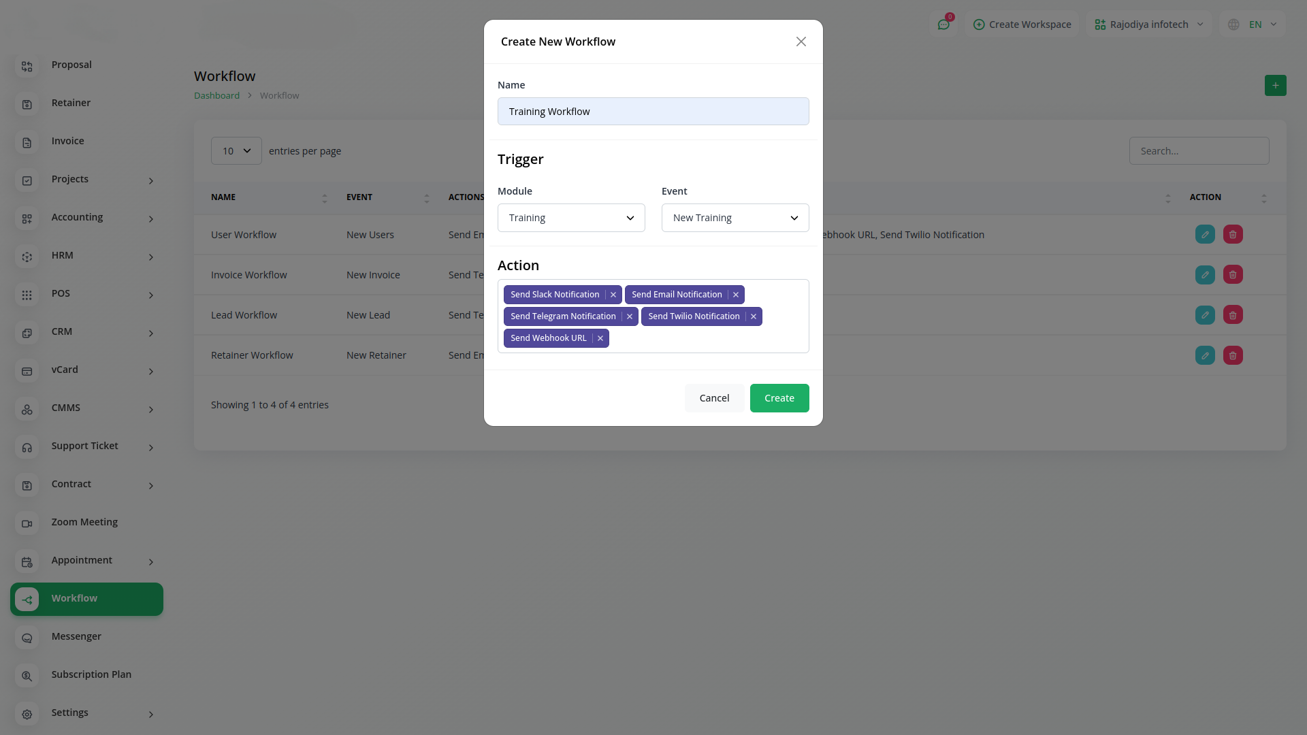Click the Proposal sidebar icon
This screenshot has width=1307, height=735.
[x=27, y=66]
